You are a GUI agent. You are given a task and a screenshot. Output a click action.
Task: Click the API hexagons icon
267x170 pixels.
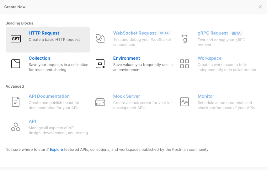(x=16, y=127)
